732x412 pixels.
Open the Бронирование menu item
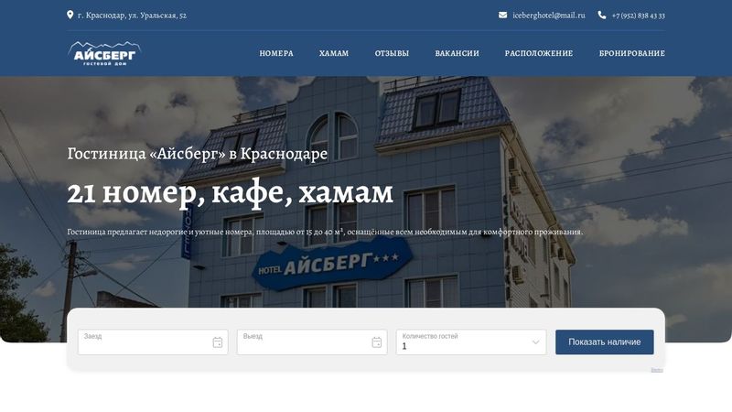[632, 53]
